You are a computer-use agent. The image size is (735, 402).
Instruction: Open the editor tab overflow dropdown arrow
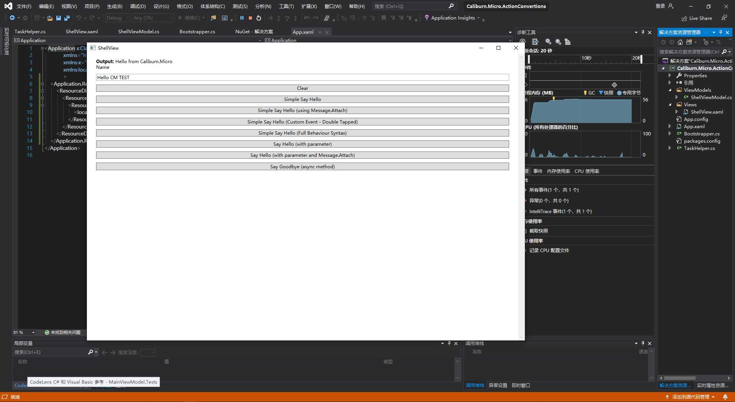coord(510,32)
